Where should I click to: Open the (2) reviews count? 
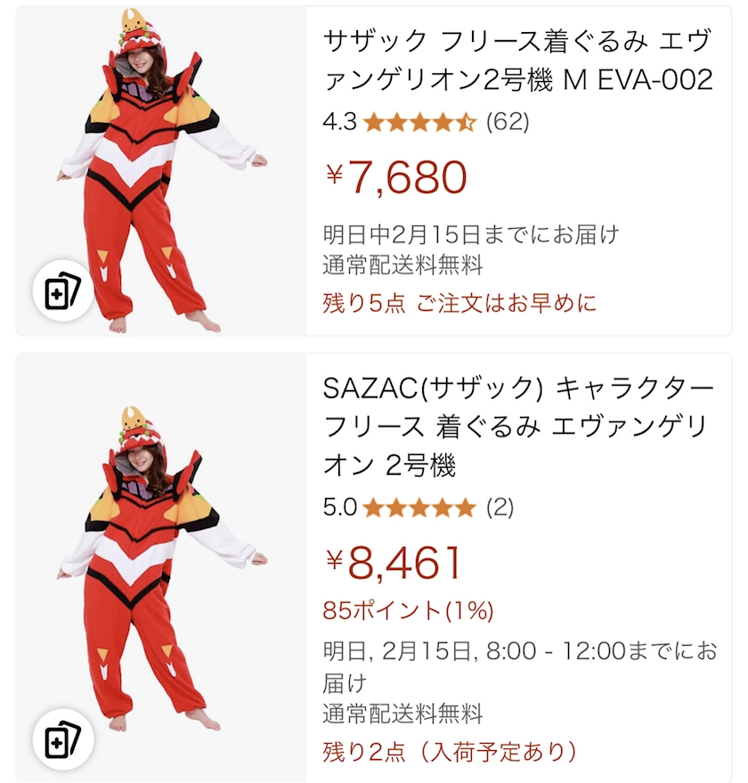500,509
